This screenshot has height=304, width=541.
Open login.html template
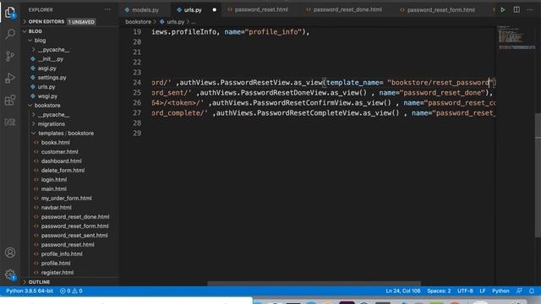[x=54, y=180]
